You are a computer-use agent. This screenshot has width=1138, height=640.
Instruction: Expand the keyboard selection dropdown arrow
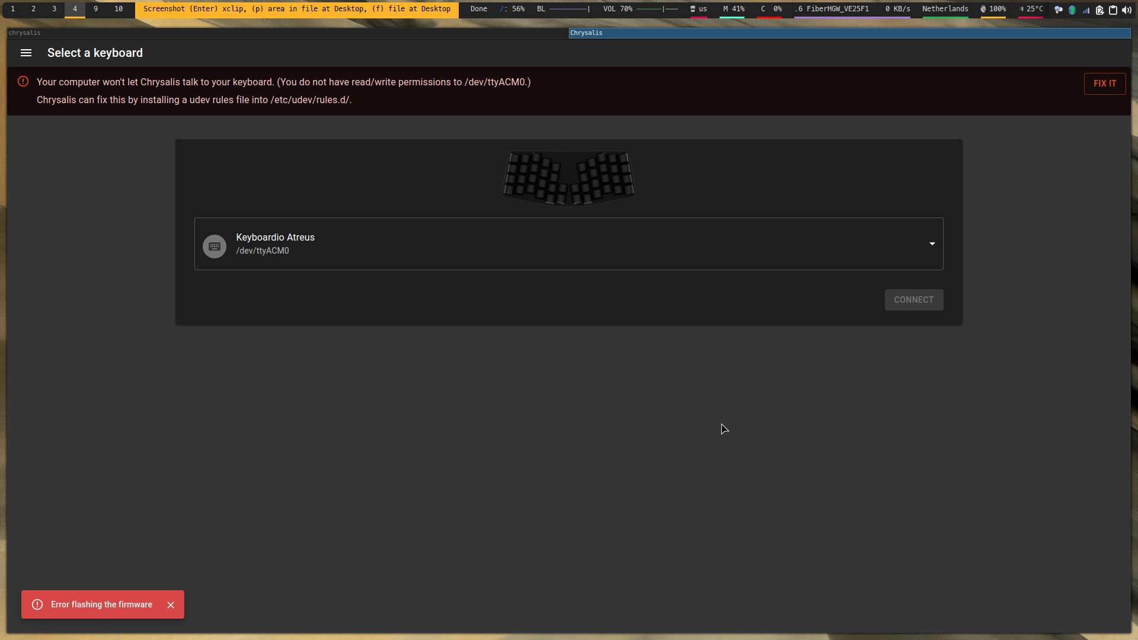(x=932, y=244)
